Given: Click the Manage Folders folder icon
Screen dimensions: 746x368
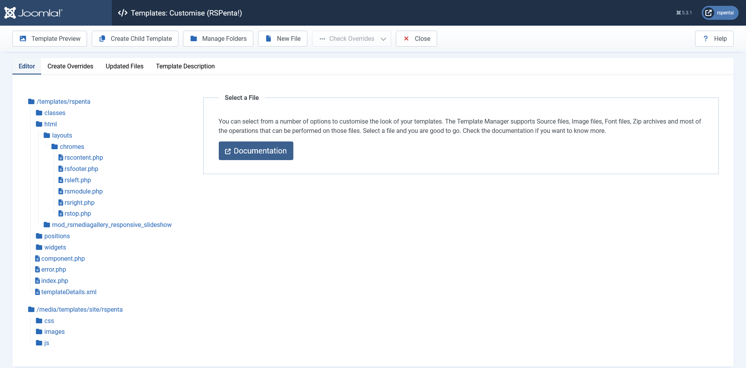Looking at the screenshot, I should (193, 38).
